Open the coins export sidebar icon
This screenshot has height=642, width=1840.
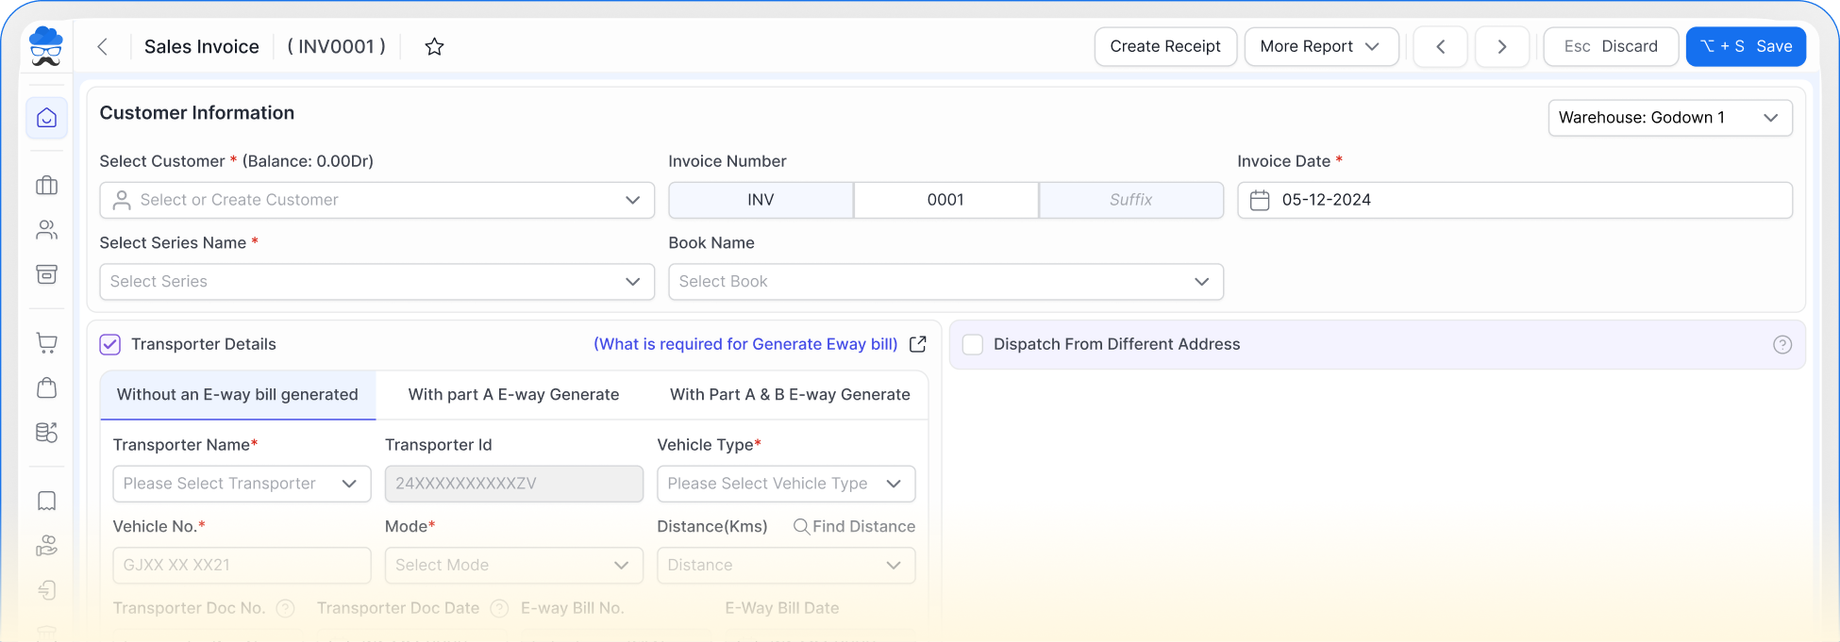[46, 432]
